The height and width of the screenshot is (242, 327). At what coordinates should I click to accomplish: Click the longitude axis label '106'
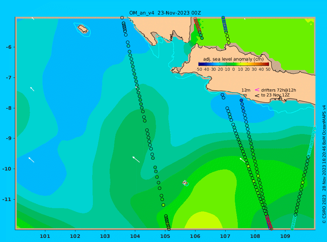tap(195, 236)
